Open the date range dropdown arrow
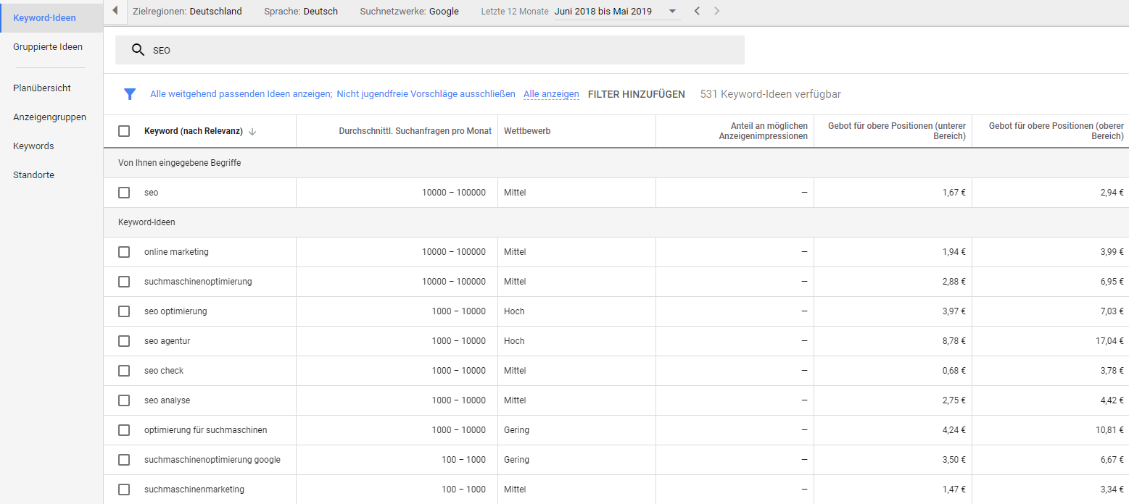 [x=672, y=12]
